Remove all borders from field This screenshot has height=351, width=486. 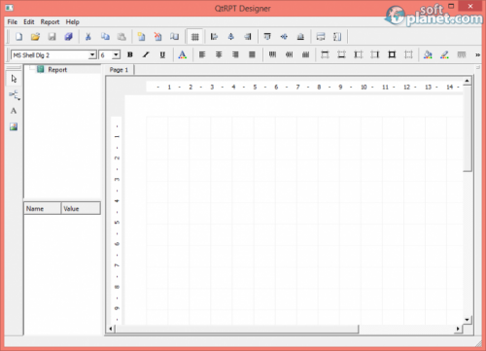pyautogui.click(x=408, y=54)
